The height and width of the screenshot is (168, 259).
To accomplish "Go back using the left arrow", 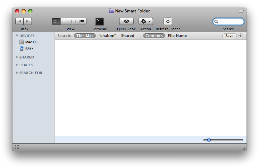I will click(x=20, y=21).
